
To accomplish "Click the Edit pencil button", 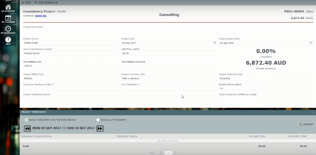I will [26, 2].
